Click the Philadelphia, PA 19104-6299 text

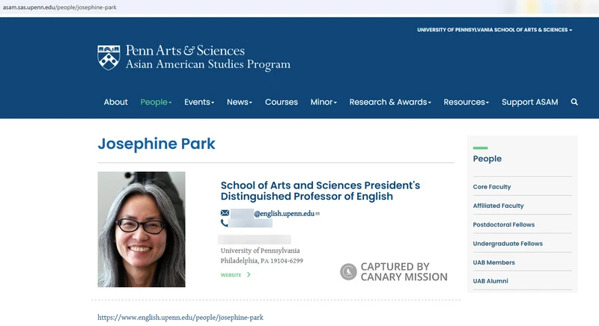pyautogui.click(x=261, y=261)
